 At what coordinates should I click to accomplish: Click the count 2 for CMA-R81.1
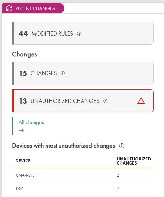point(118,175)
